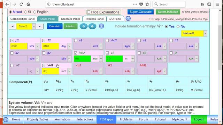The image size is (223, 125).
Task: Click the green Initialize button
Action: [70, 26]
